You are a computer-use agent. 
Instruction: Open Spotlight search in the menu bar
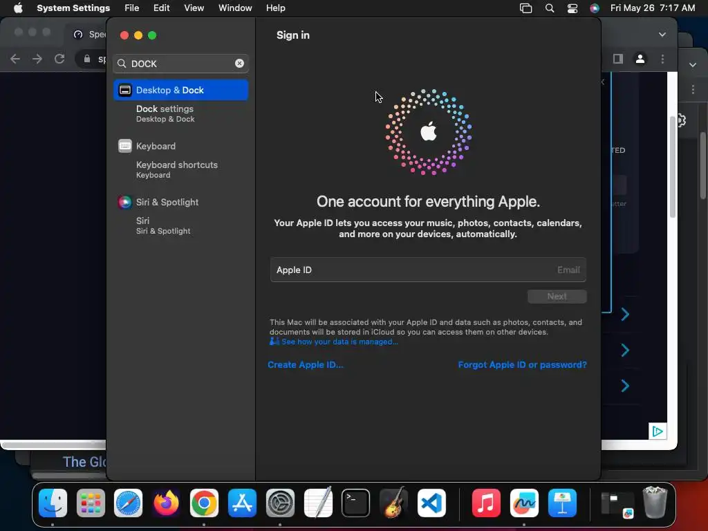click(550, 8)
